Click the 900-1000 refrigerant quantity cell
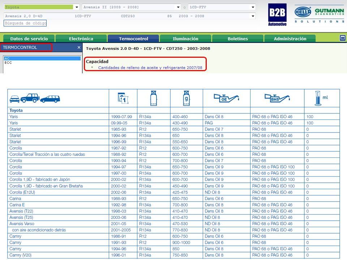347x260 pixels. point(181,243)
